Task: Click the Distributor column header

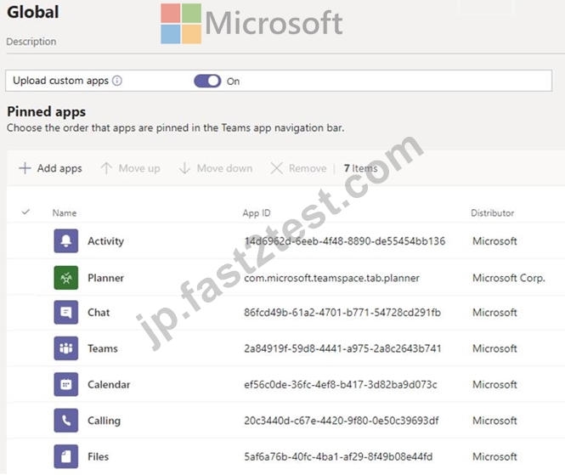Action: (492, 213)
